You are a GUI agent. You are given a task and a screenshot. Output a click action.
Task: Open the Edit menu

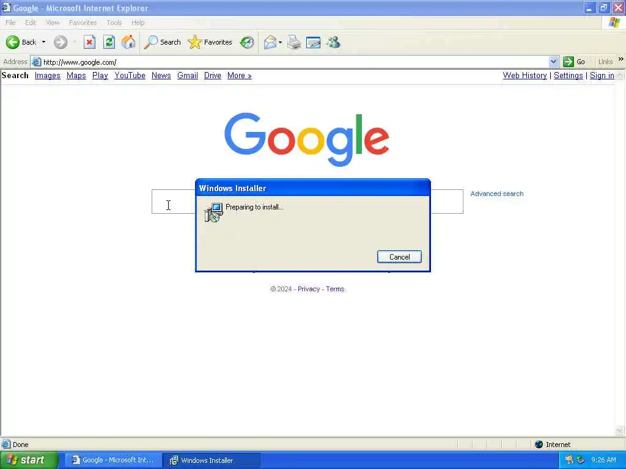[31, 23]
